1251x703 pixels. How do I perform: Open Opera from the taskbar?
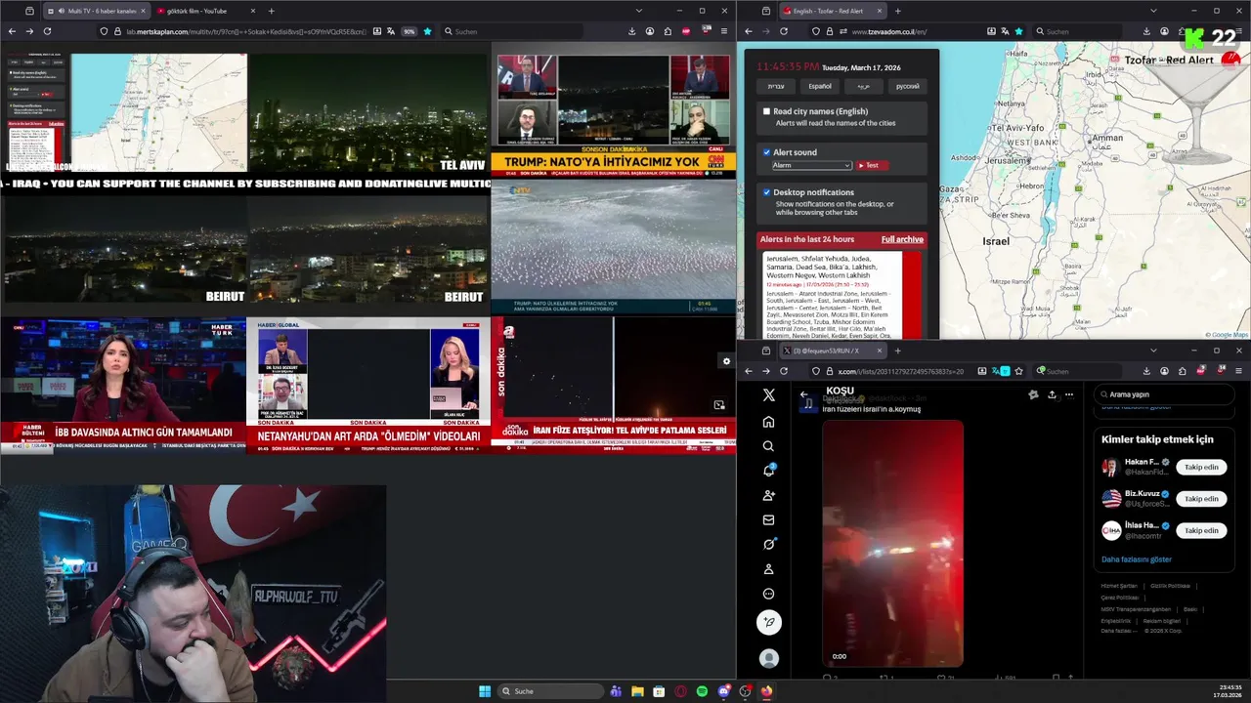[680, 691]
